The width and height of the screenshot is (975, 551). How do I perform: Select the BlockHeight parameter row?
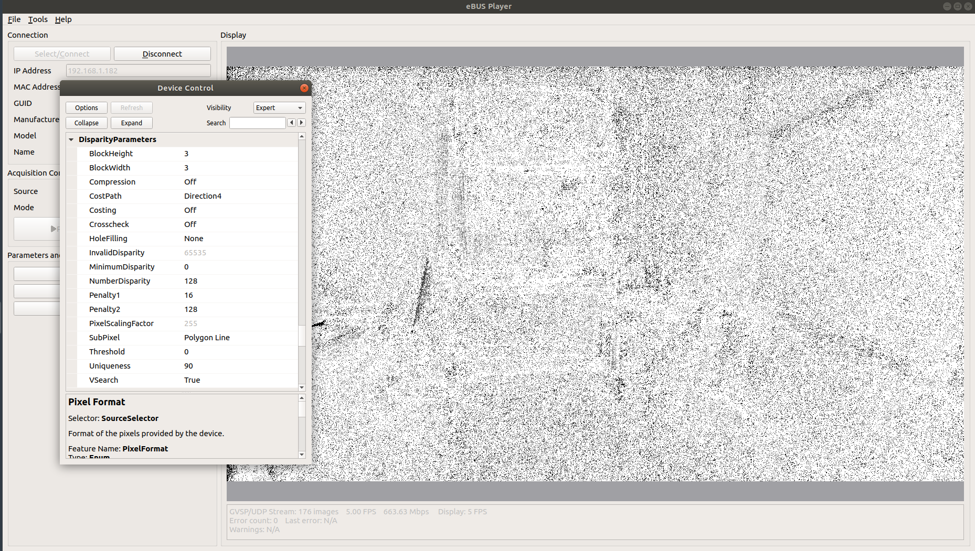[182, 154]
